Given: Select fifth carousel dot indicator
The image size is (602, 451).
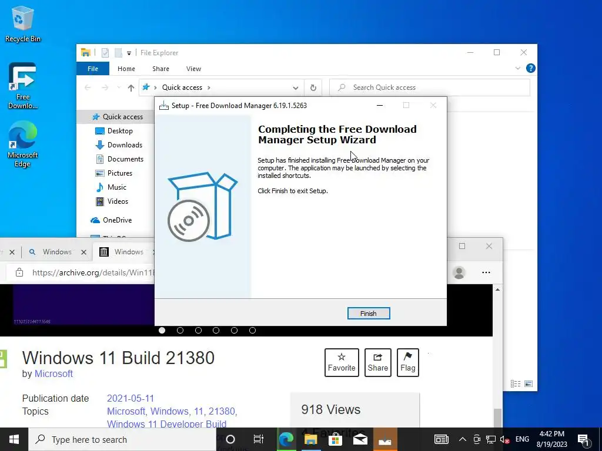Looking at the screenshot, I should (234, 331).
